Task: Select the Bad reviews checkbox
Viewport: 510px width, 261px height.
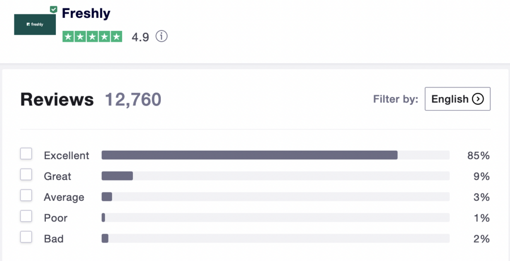Action: [x=26, y=238]
